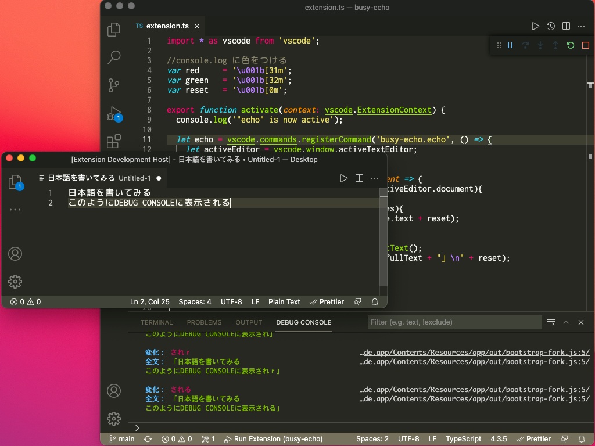Switch to DEBUG CONSOLE panel tab

point(303,322)
